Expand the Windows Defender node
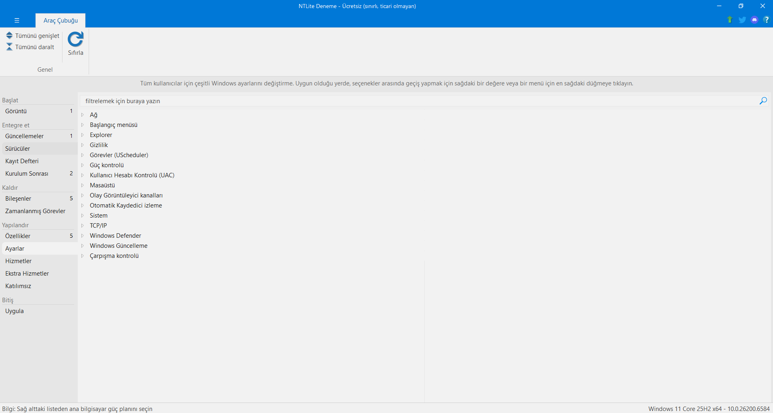 pos(83,236)
